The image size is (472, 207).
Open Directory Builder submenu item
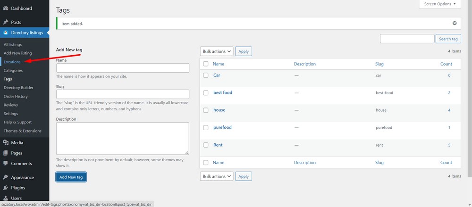click(18, 88)
